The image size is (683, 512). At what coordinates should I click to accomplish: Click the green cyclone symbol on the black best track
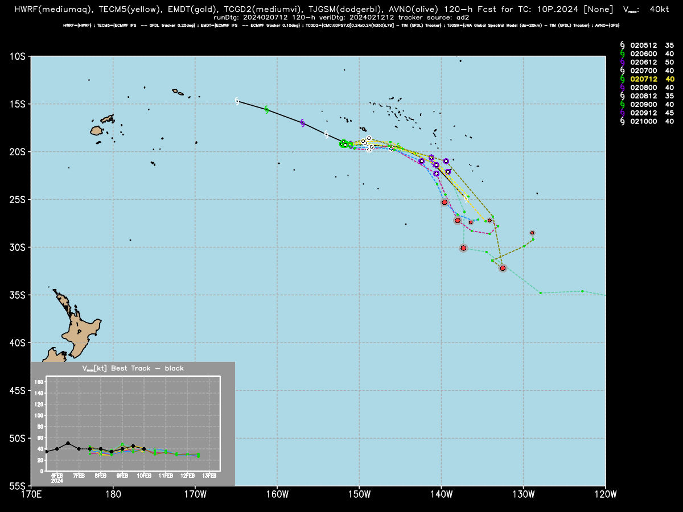(x=266, y=109)
